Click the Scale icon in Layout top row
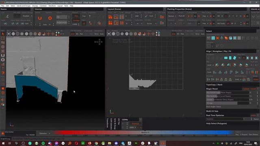Screen dimensions: 260x146 122,17
